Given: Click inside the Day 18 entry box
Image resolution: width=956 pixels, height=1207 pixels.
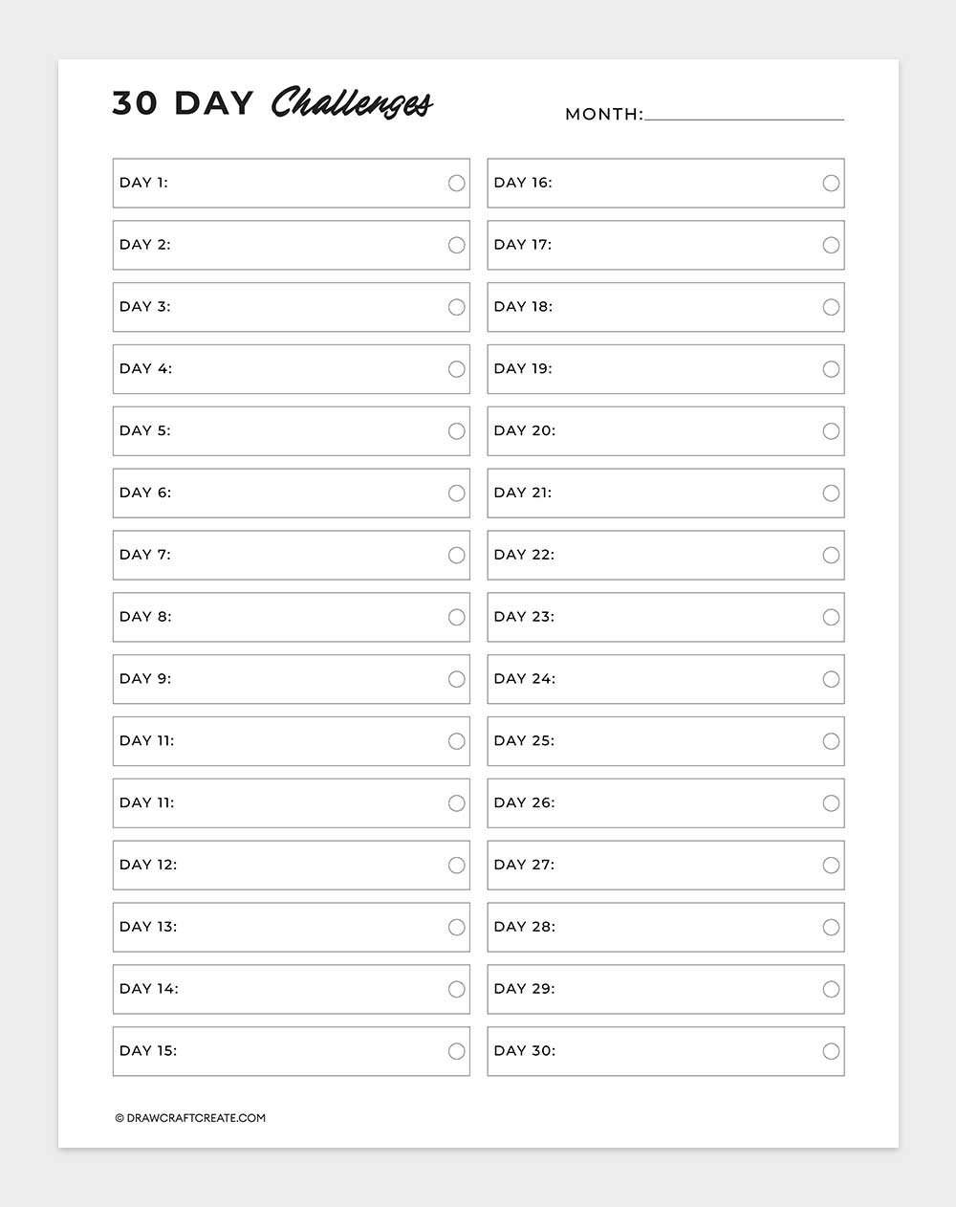Looking at the screenshot, I should (x=666, y=307).
